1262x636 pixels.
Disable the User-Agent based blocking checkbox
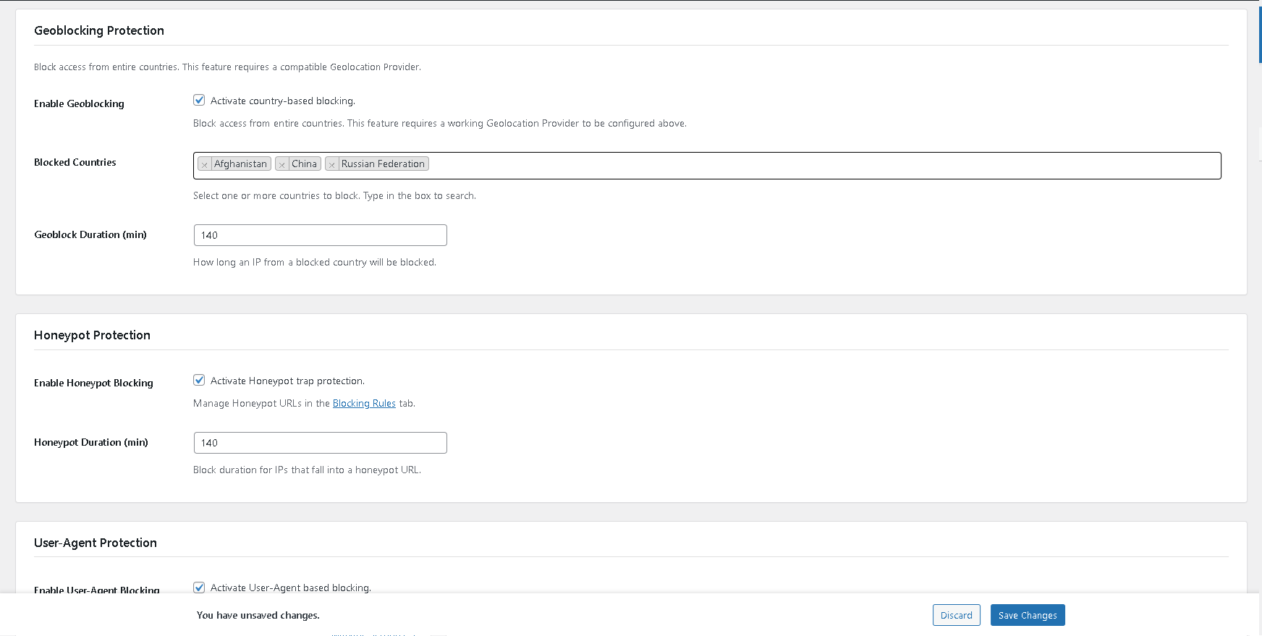click(x=199, y=588)
